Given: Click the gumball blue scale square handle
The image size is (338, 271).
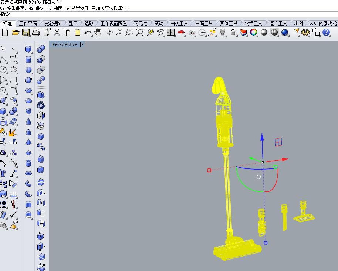Looking at the screenshot, I should (266, 243).
